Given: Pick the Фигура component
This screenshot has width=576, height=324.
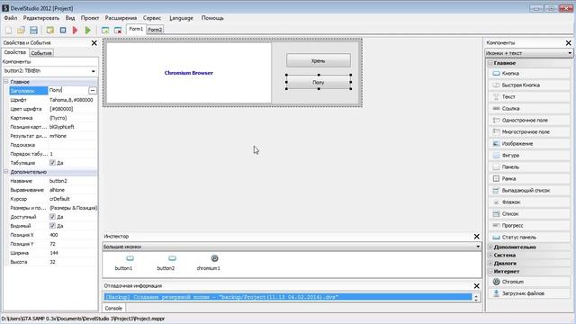Looking at the screenshot, I should [x=529, y=156].
